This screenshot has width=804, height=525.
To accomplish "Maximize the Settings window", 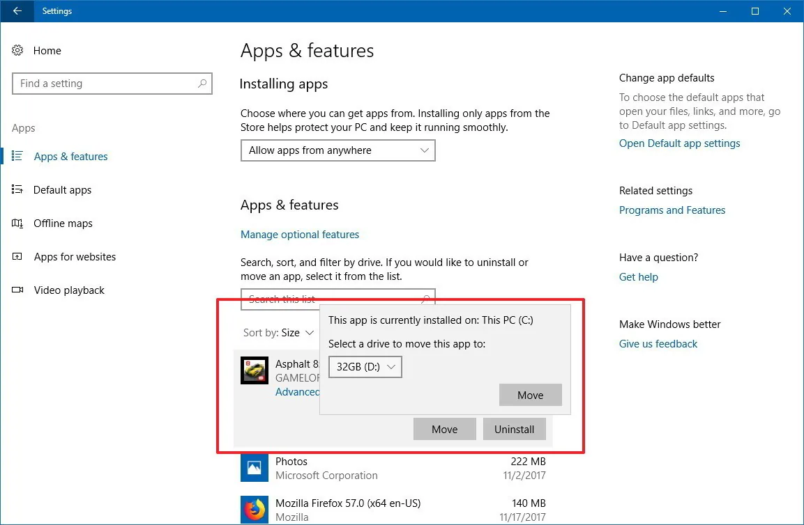I will [754, 11].
